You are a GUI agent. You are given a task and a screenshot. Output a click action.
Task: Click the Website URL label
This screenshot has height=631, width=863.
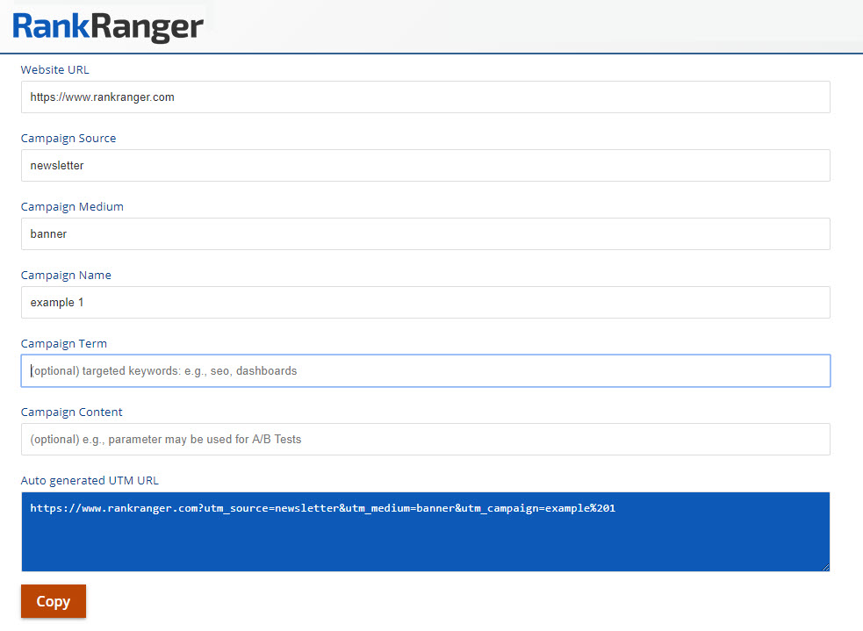click(55, 70)
